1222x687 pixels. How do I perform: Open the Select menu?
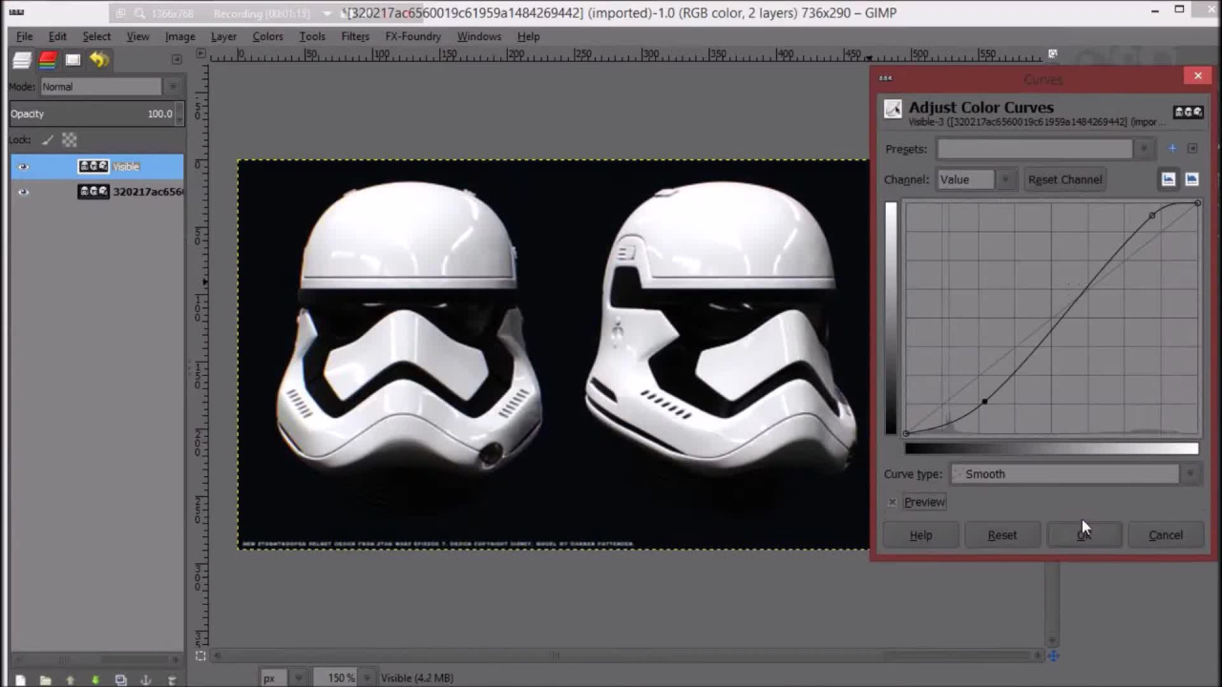coord(96,36)
